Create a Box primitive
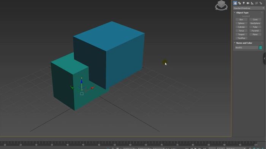Viewport: 266px width, 149px height. (x=241, y=20)
